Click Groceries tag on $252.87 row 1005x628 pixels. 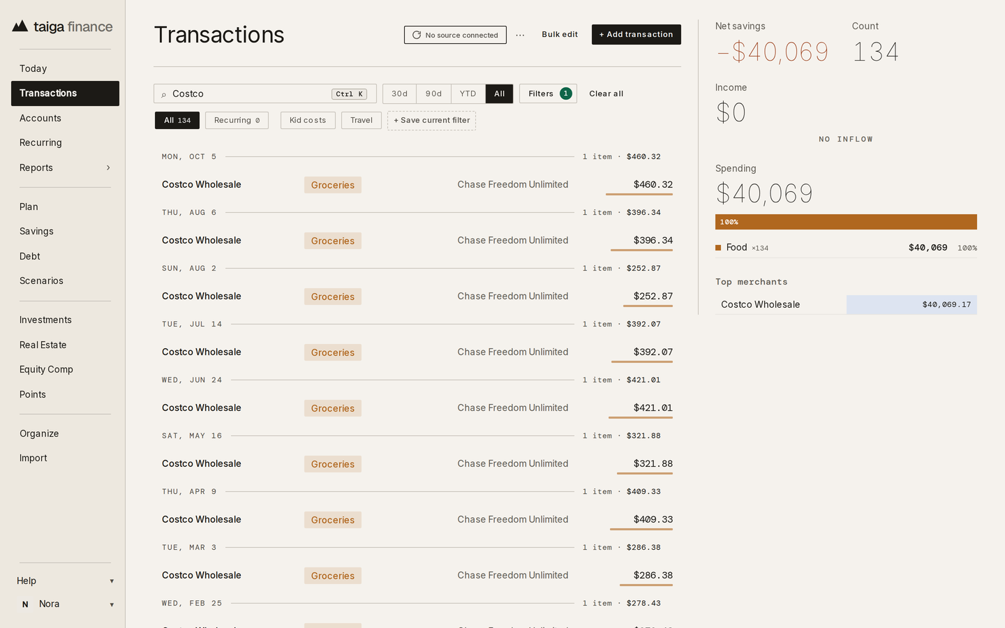click(x=333, y=297)
